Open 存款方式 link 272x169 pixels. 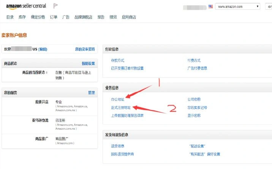[118, 60]
